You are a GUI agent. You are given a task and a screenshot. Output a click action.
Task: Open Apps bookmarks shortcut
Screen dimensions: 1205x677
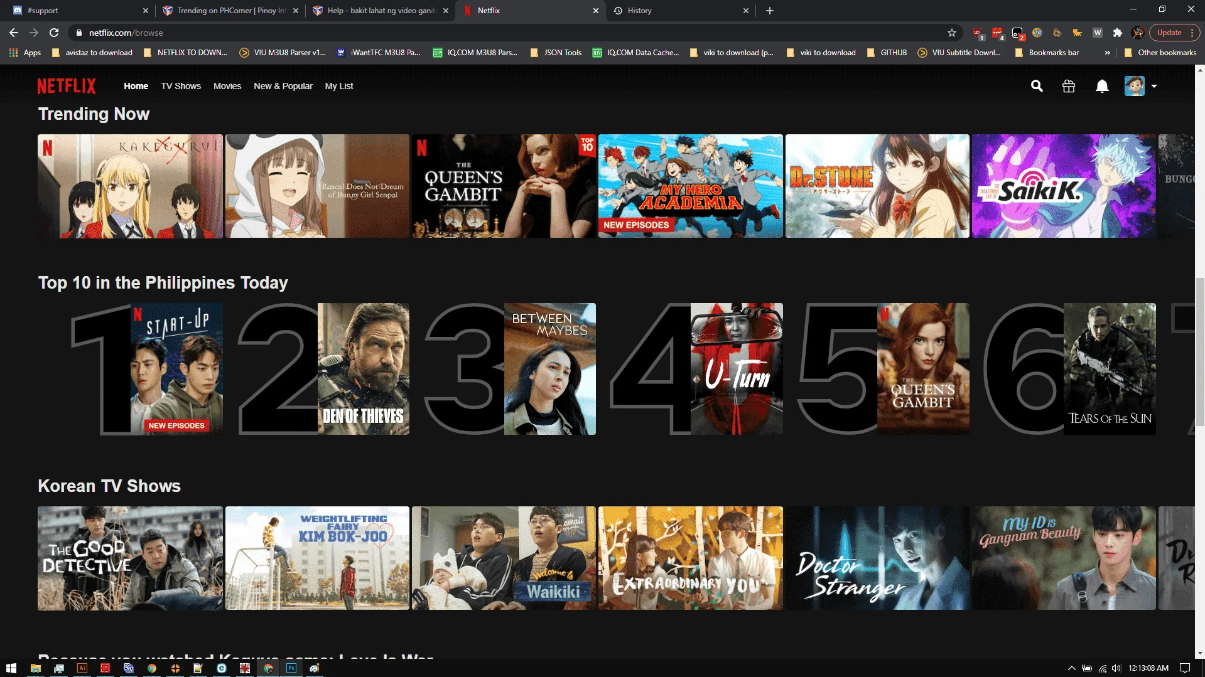click(x=25, y=53)
